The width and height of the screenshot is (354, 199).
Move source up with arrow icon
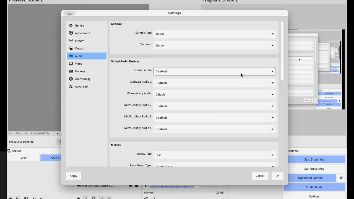pos(102,198)
